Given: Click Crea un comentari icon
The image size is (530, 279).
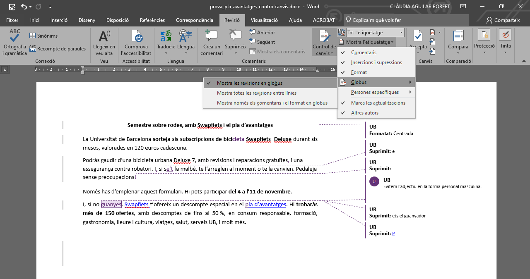Looking at the screenshot, I should (x=212, y=36).
